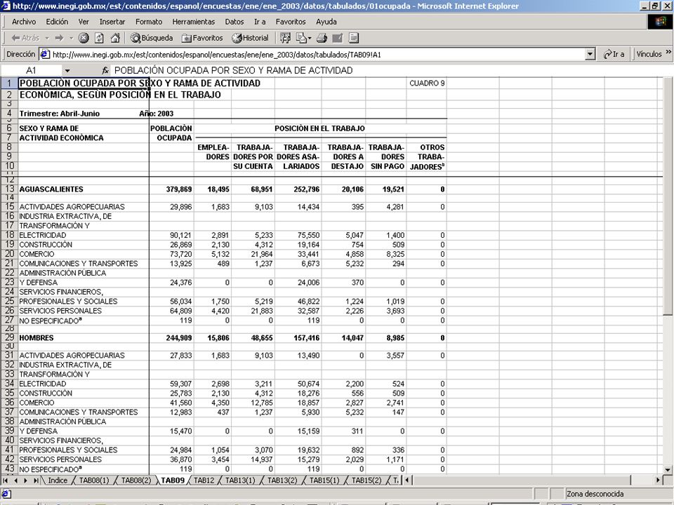
Task: Show the Historial panel
Action: tap(250, 38)
